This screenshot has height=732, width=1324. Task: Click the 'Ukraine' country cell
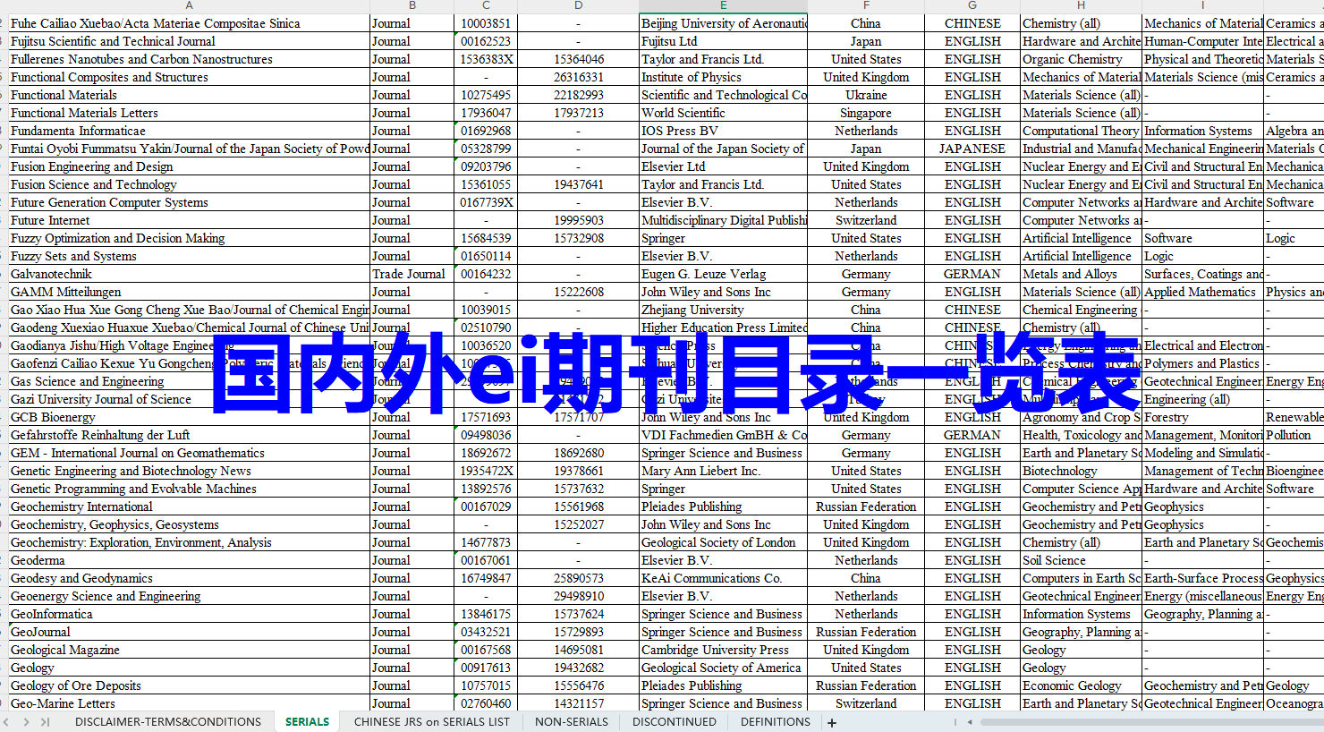point(866,95)
